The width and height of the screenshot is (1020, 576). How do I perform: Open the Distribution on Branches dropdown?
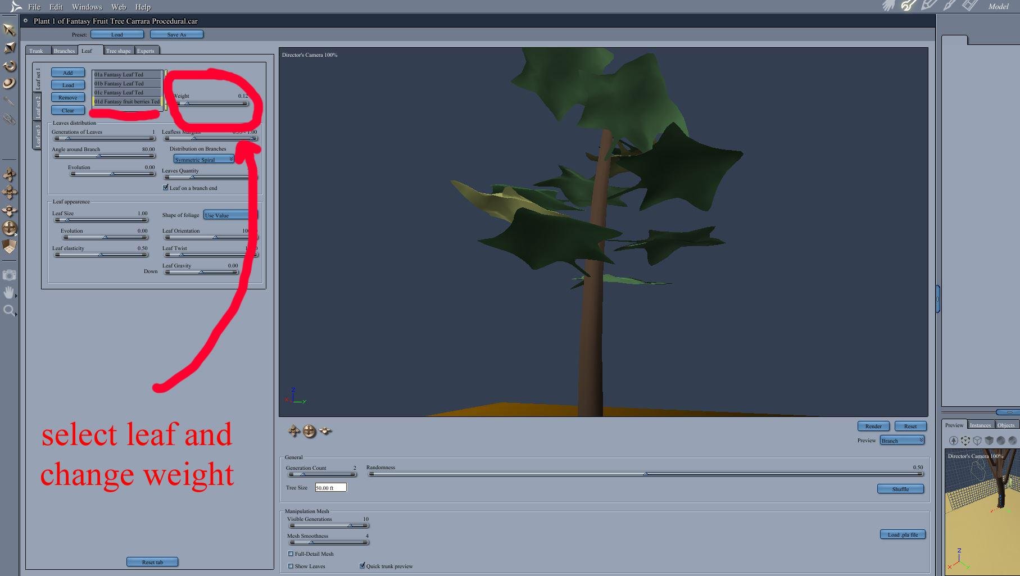(x=203, y=160)
